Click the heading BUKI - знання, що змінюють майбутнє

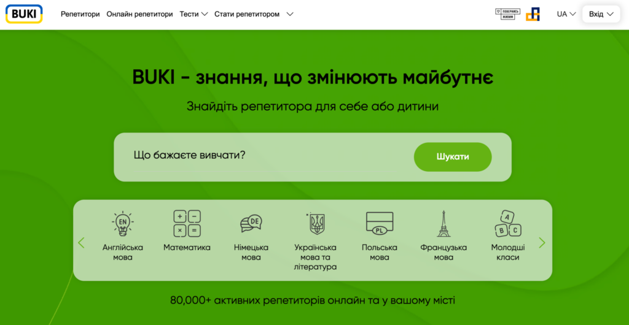[313, 78]
